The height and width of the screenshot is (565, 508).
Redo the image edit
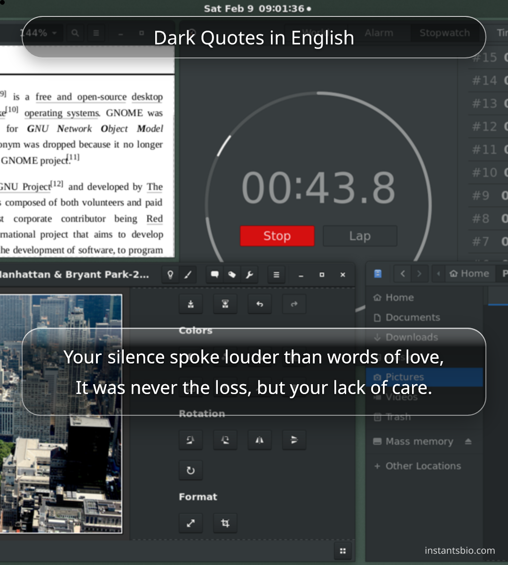[x=294, y=304]
